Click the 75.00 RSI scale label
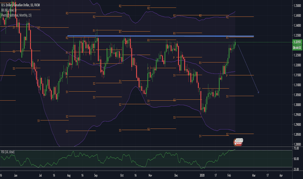 click(x=296, y=148)
